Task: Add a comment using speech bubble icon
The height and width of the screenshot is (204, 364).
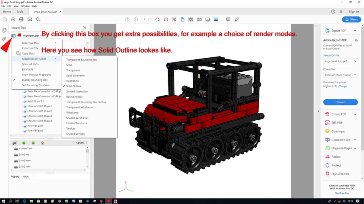Action: (228, 20)
